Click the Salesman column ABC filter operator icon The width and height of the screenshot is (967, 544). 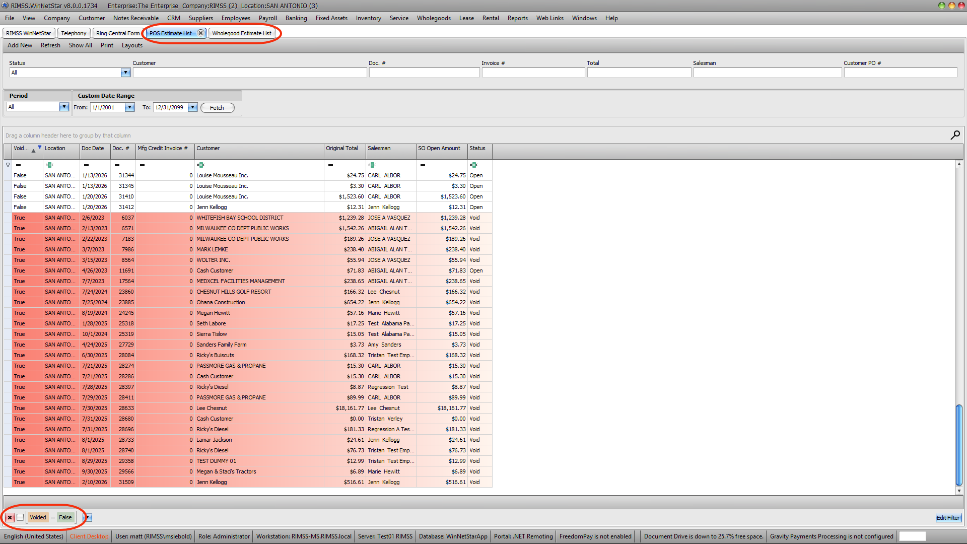click(x=372, y=165)
